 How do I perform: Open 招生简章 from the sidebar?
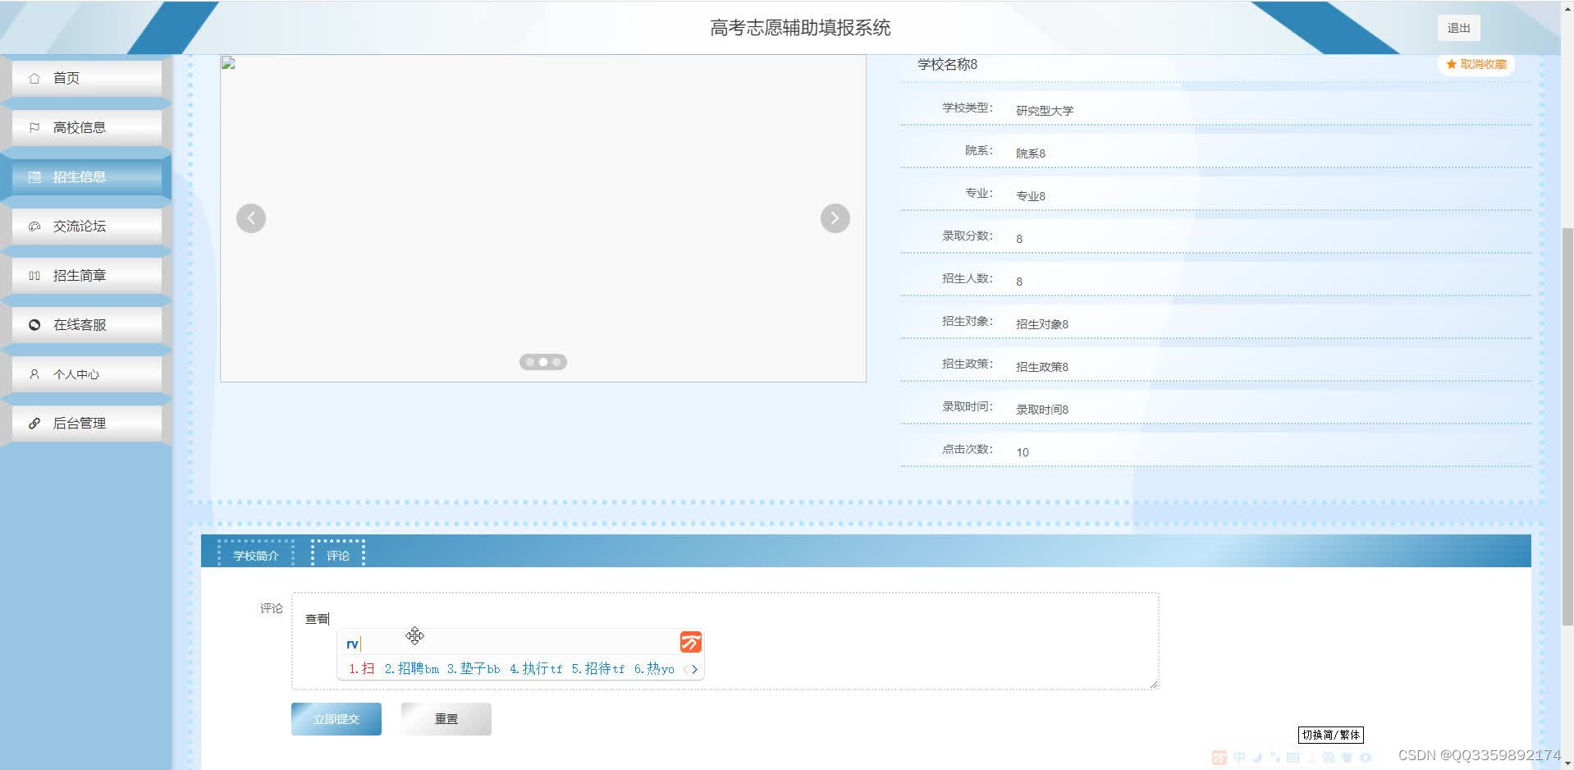click(x=86, y=275)
